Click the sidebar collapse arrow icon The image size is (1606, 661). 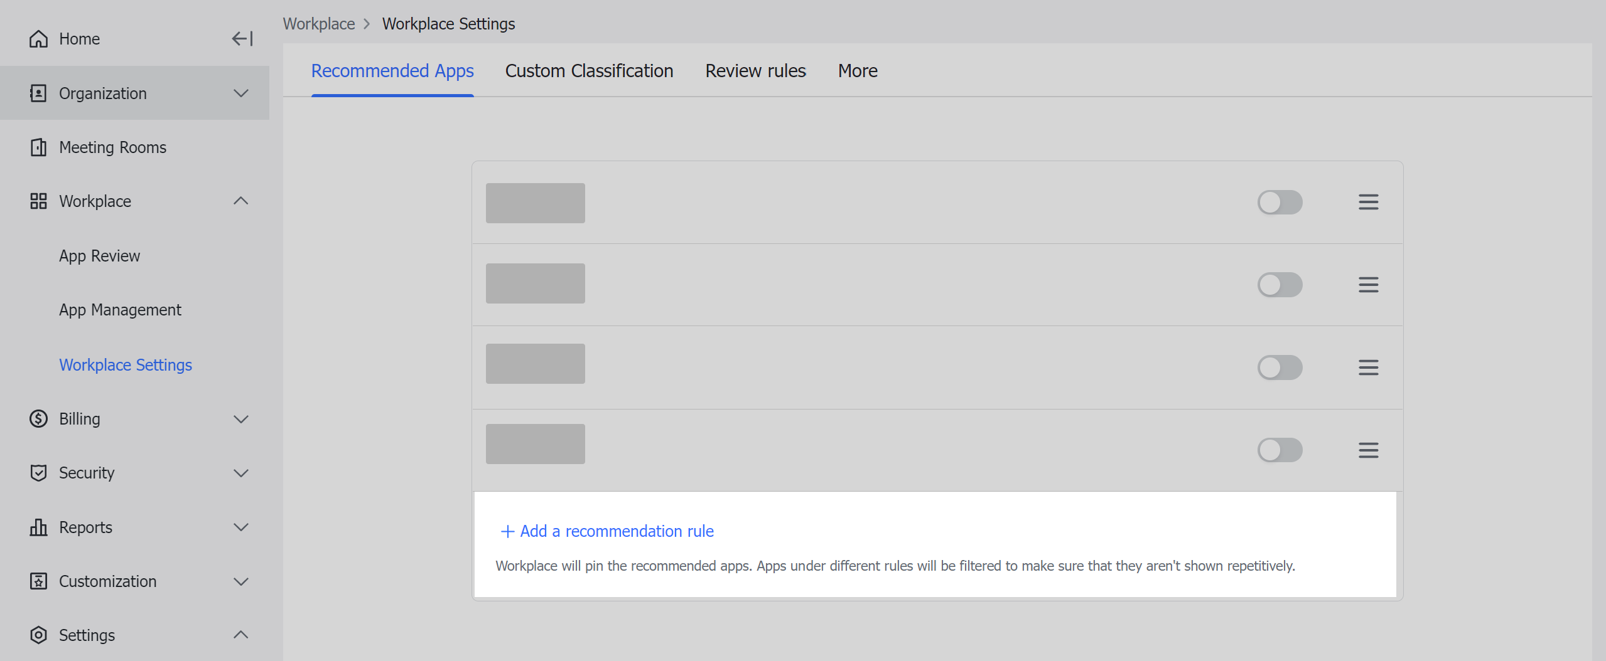click(x=242, y=39)
